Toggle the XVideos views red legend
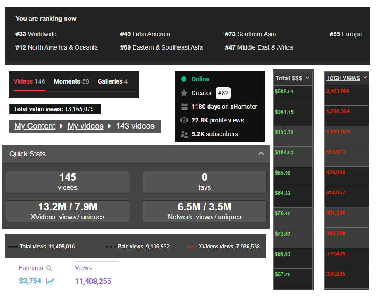Viewport: 379px width, 305px height. click(x=191, y=247)
